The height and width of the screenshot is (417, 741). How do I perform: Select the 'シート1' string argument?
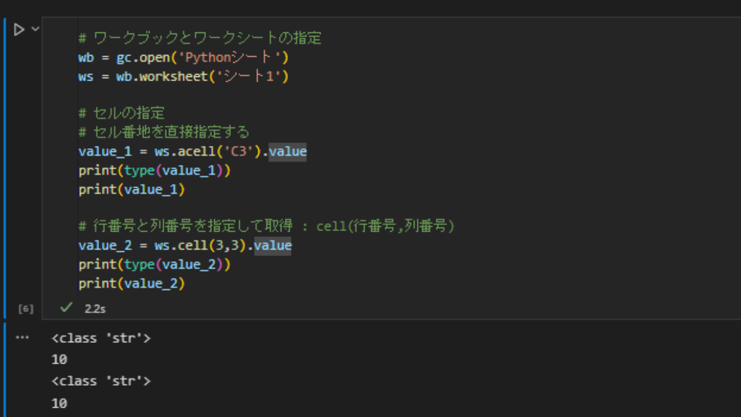[x=250, y=76]
